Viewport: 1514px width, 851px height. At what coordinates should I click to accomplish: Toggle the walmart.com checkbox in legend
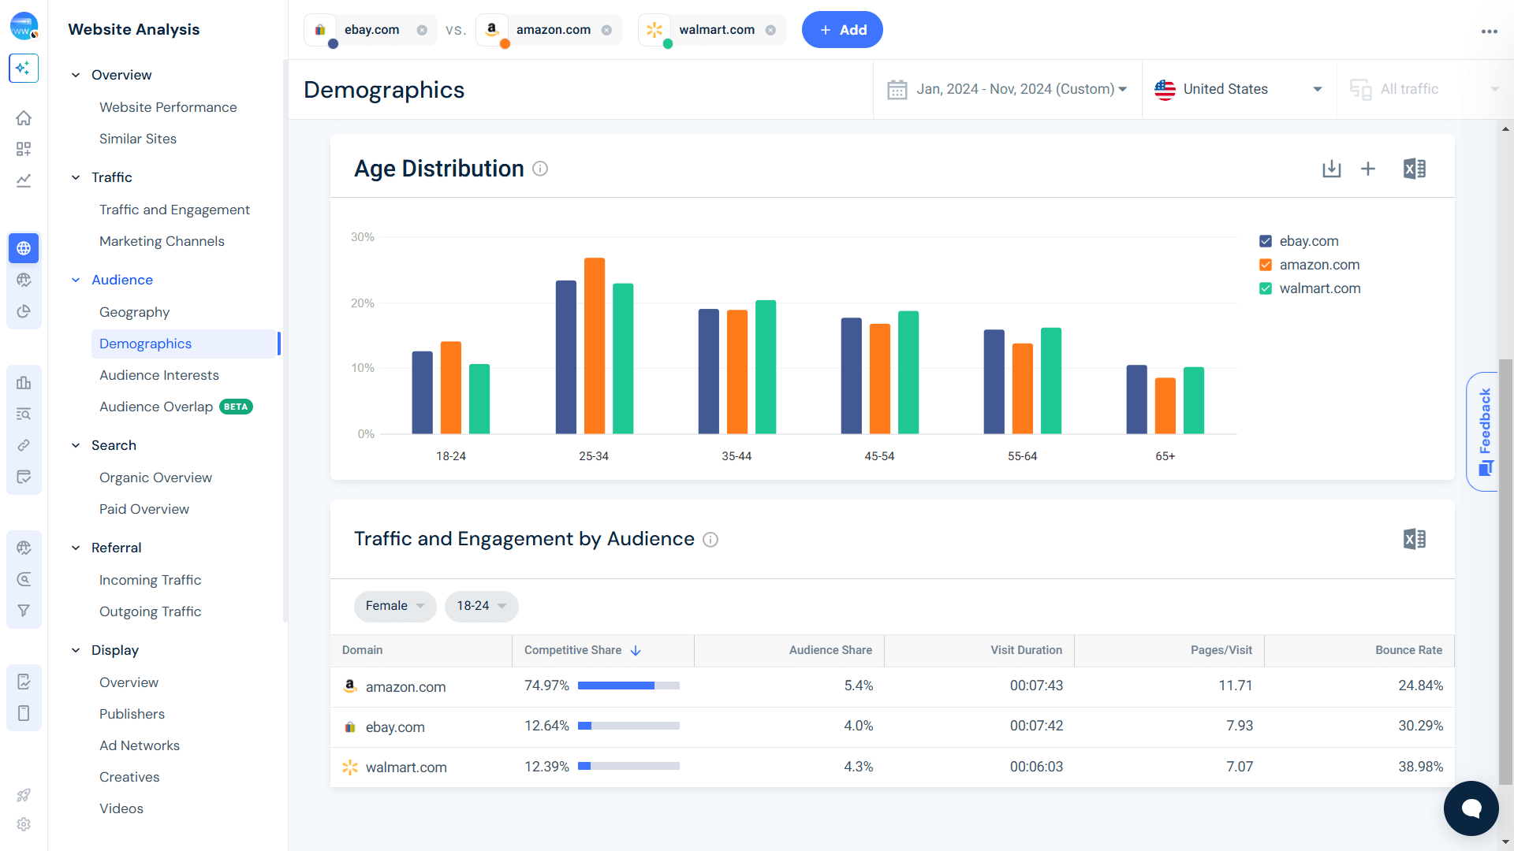point(1266,288)
